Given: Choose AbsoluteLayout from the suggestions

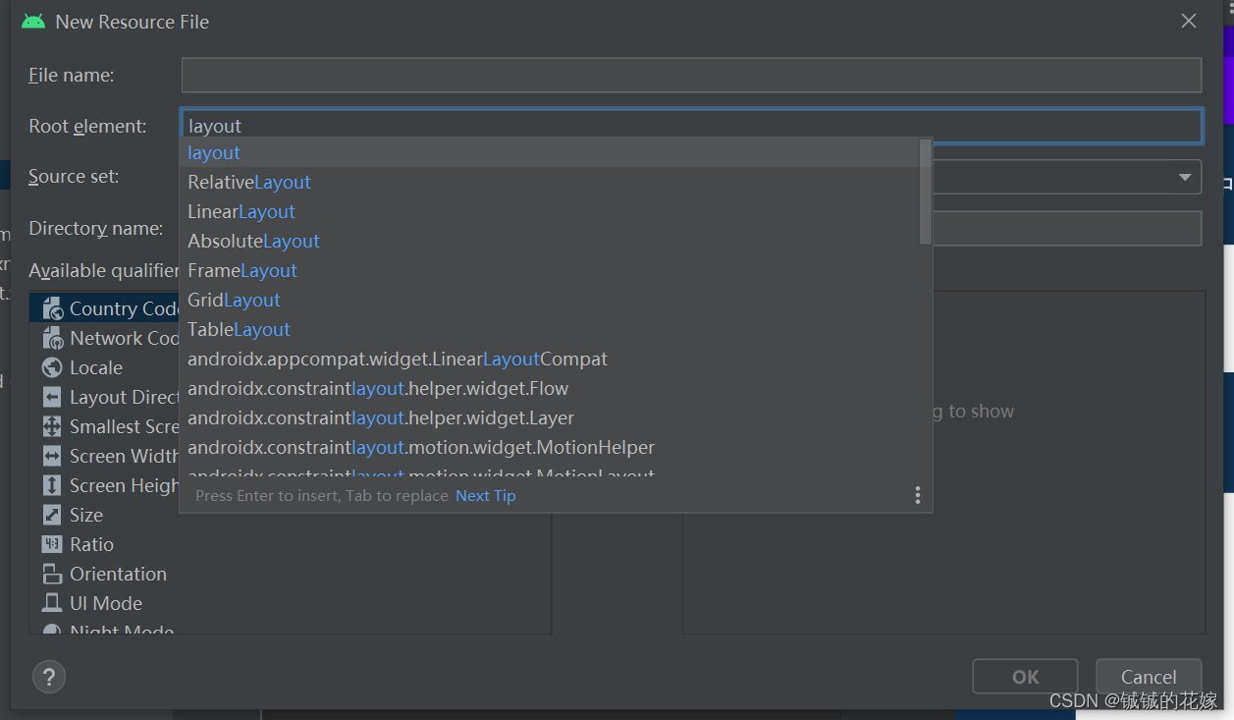Looking at the screenshot, I should tap(549, 241).
